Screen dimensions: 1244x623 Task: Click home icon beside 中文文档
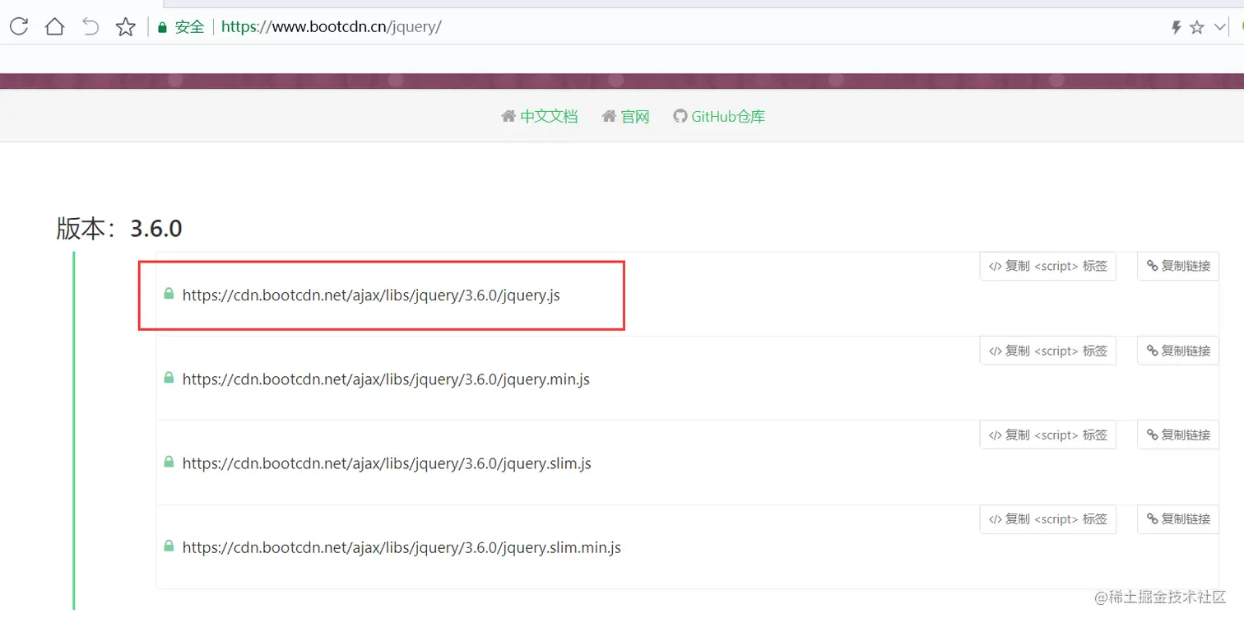508,116
